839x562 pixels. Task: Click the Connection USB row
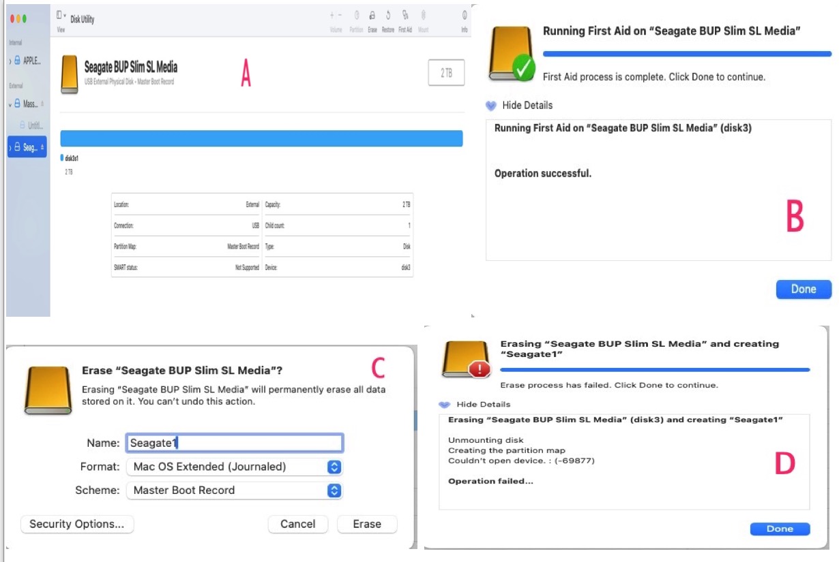[x=186, y=225]
